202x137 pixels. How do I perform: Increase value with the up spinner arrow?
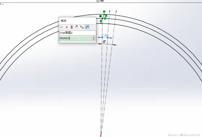pos(94,37)
